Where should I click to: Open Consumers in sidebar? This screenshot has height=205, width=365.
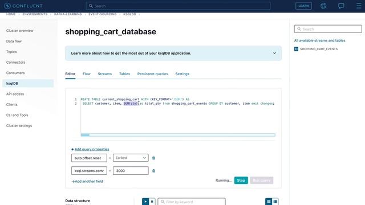click(15, 73)
